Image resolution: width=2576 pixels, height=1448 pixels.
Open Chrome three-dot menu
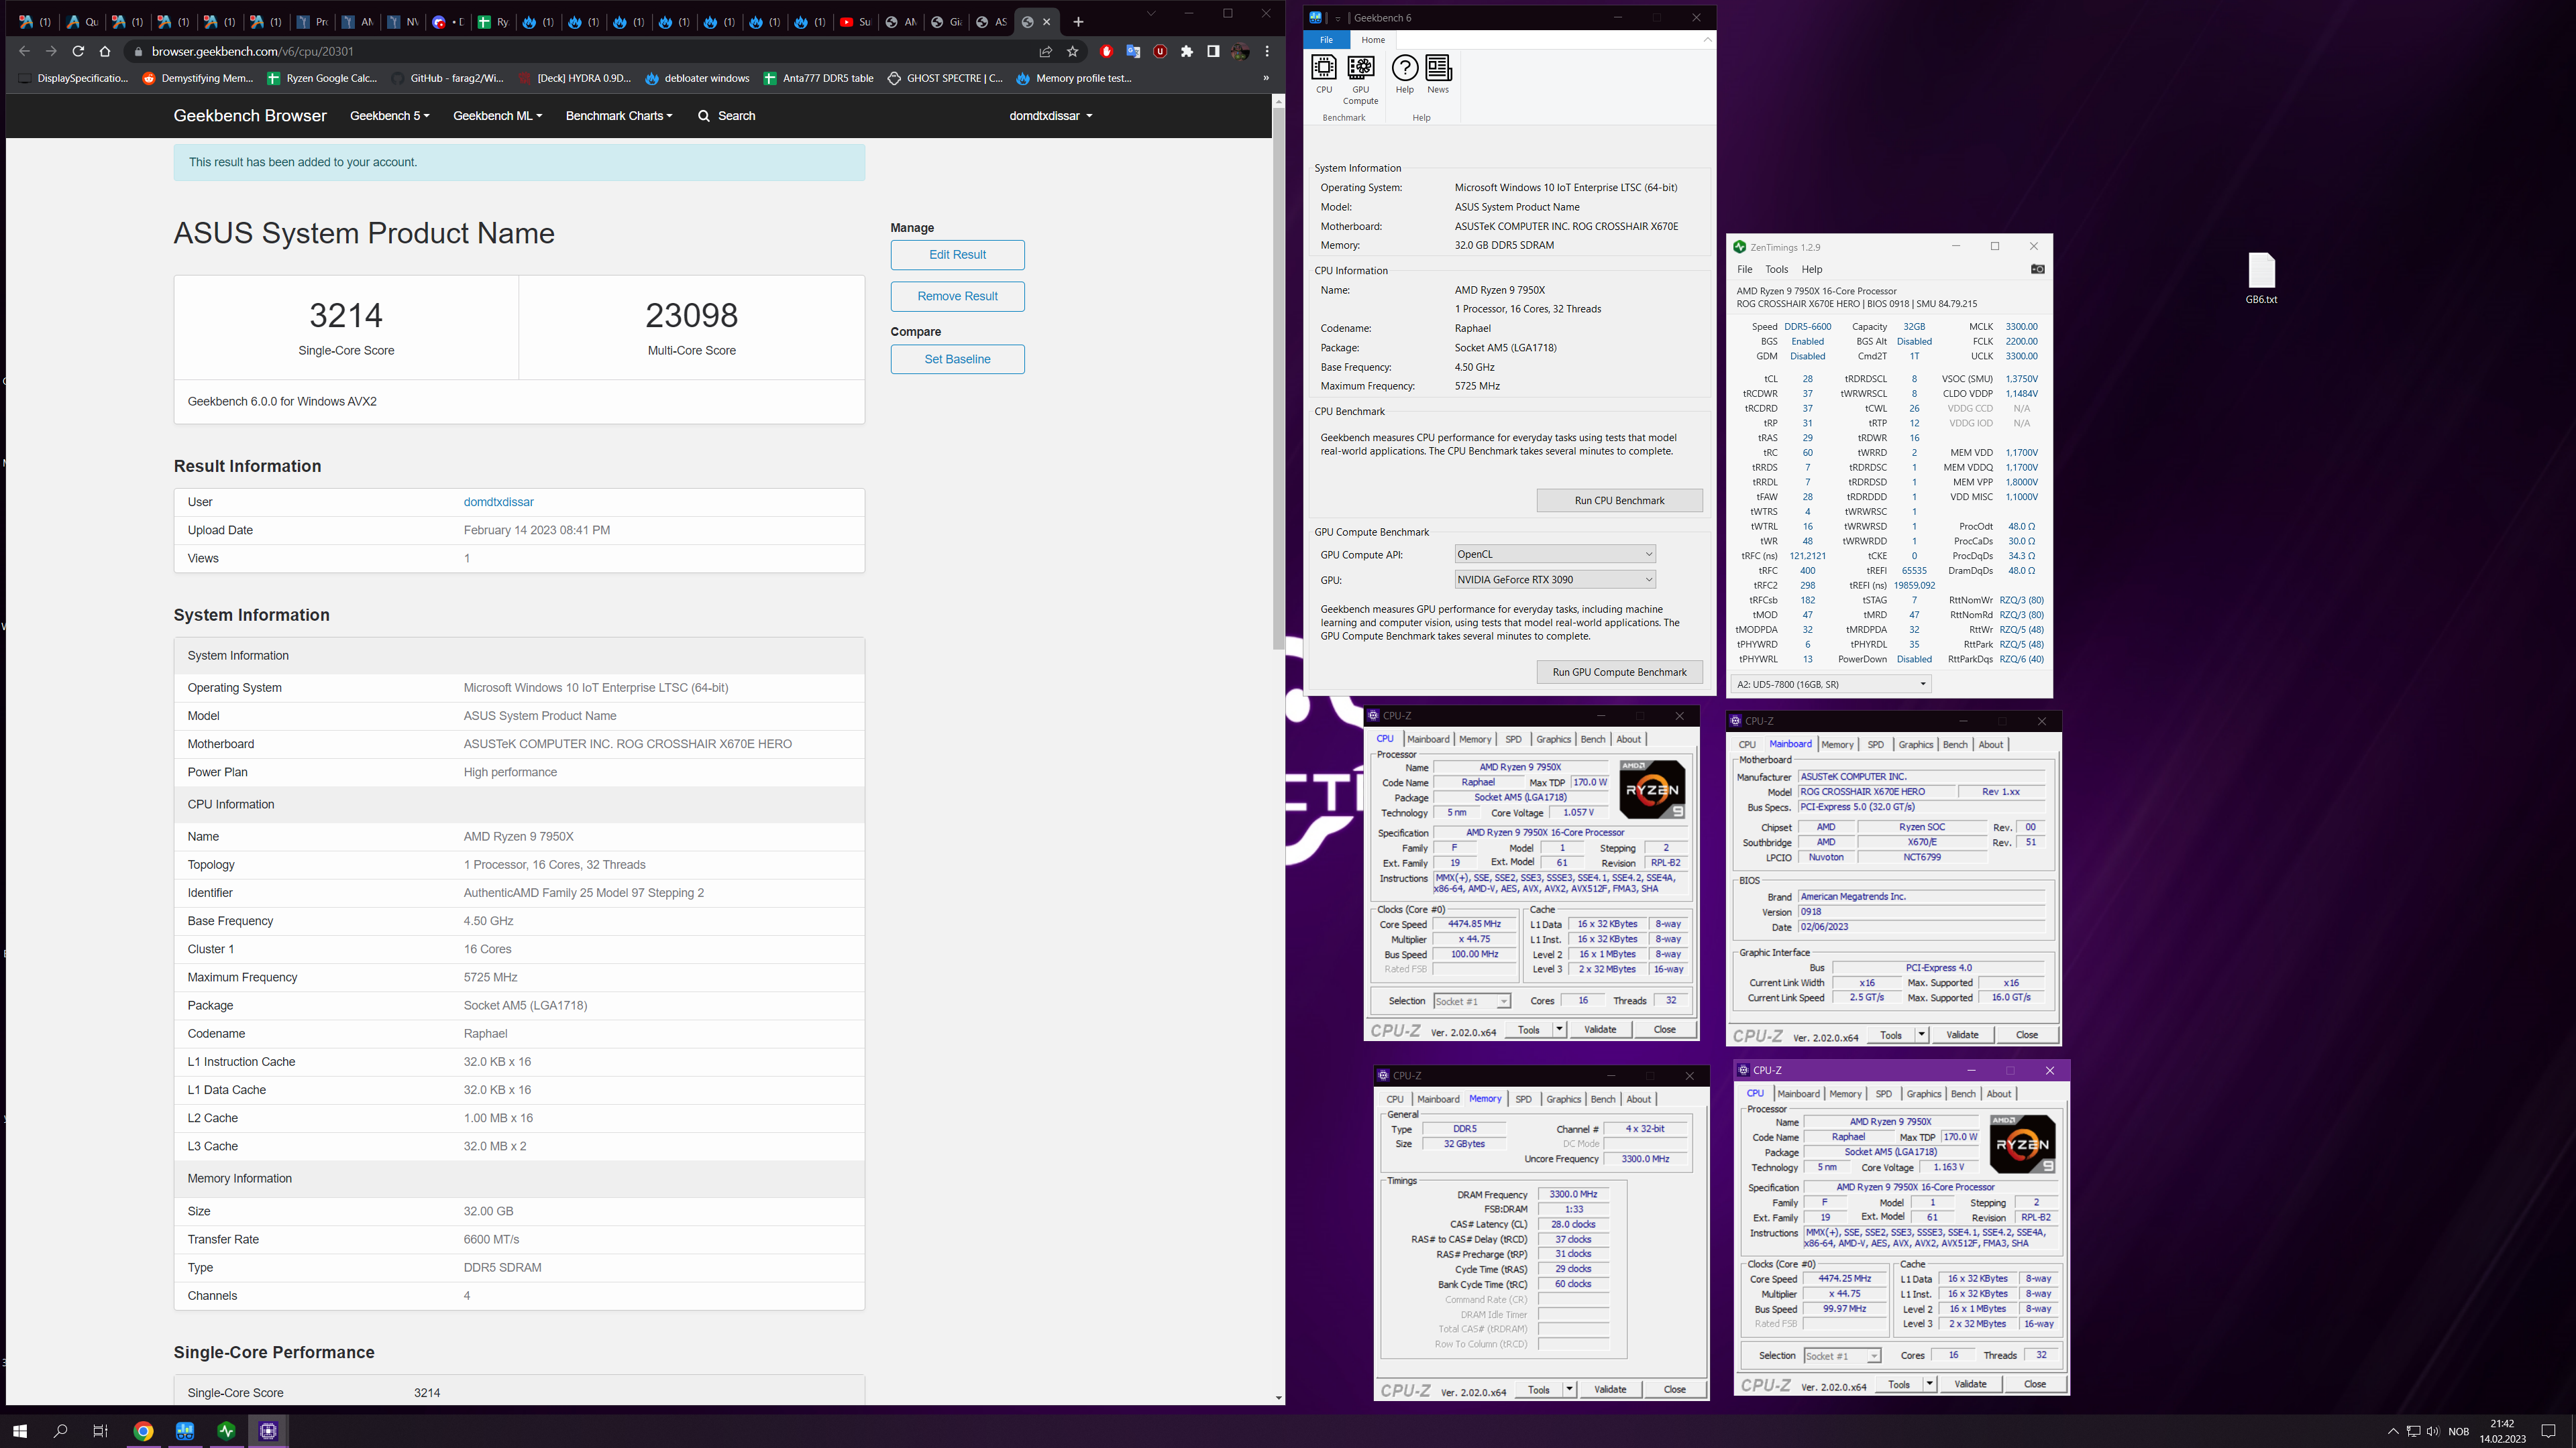coord(1267,51)
